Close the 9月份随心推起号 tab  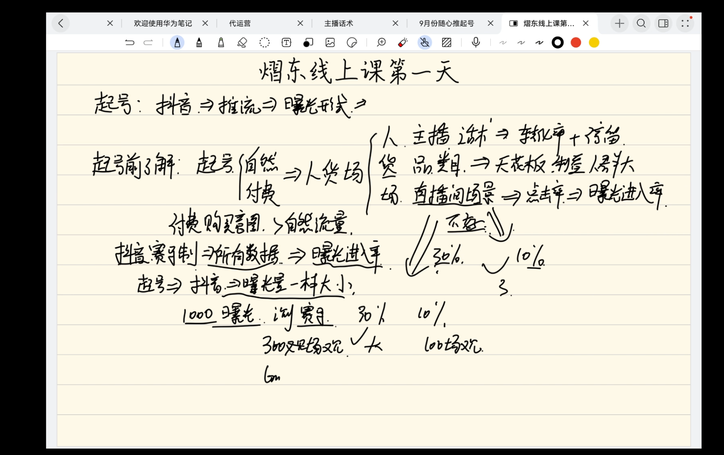491,24
